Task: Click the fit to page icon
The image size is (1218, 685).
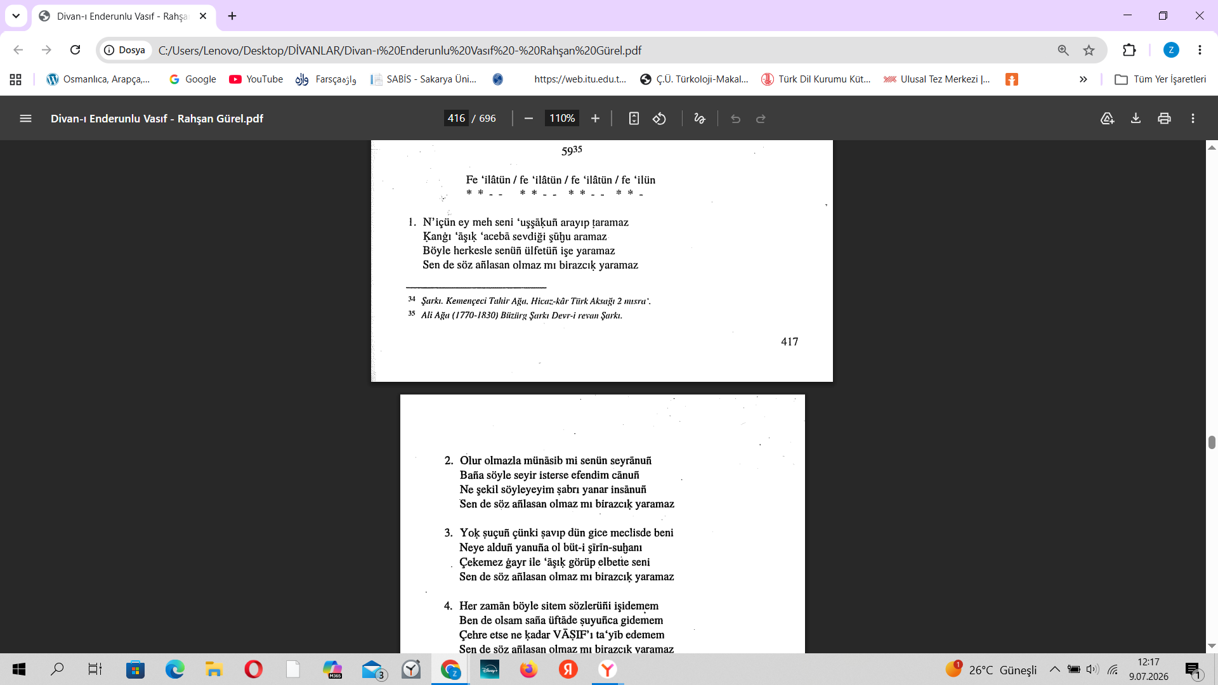Action: click(634, 119)
